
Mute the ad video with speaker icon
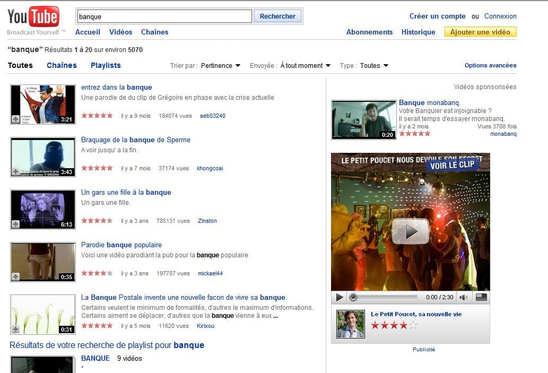coord(464,298)
